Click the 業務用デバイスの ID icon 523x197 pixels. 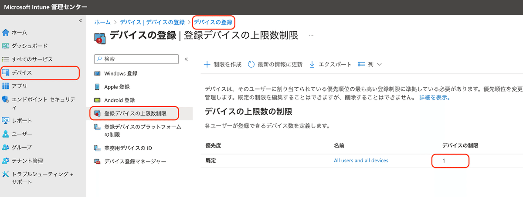tap(97, 148)
